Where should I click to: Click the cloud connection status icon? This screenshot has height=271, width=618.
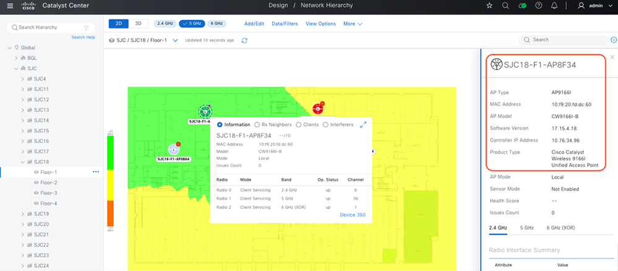pyautogui.click(x=522, y=6)
